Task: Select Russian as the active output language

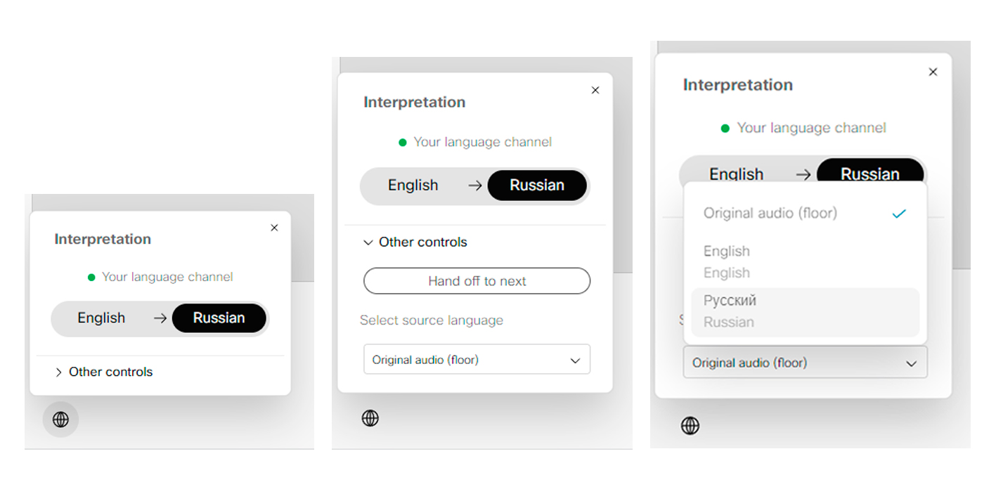Action: pos(219,318)
